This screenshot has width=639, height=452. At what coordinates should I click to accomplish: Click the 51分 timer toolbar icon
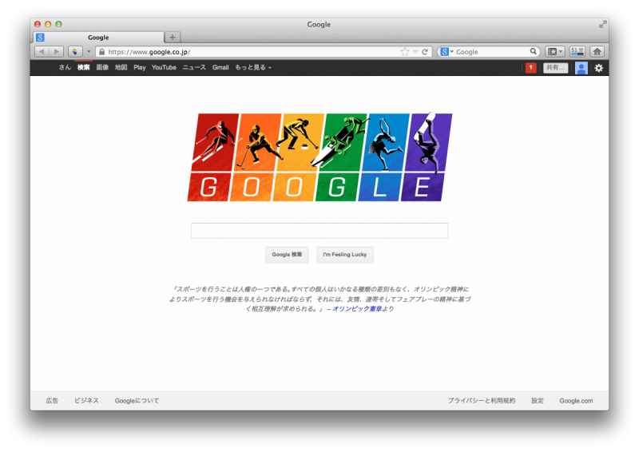click(x=577, y=52)
